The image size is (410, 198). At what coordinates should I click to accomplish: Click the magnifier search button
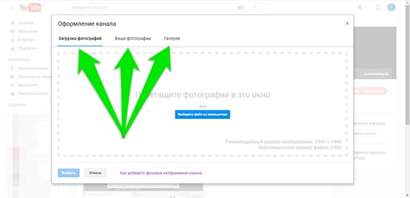(255, 8)
